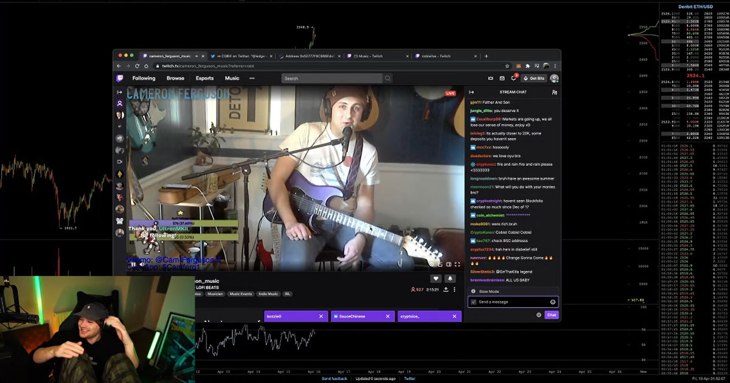Image resolution: width=730 pixels, height=383 pixels.
Task: Open the three-dot more menu in Twitch nav
Action: (x=252, y=78)
